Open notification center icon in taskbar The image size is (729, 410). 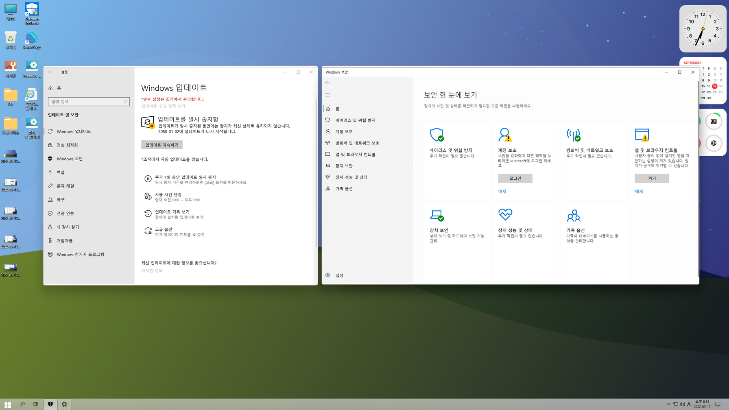click(718, 404)
